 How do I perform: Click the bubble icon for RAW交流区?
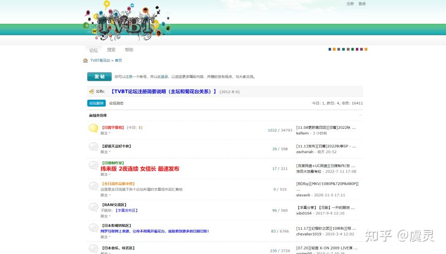click(94, 207)
